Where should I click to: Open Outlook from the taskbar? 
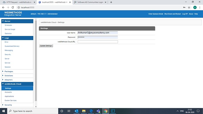point(76,111)
